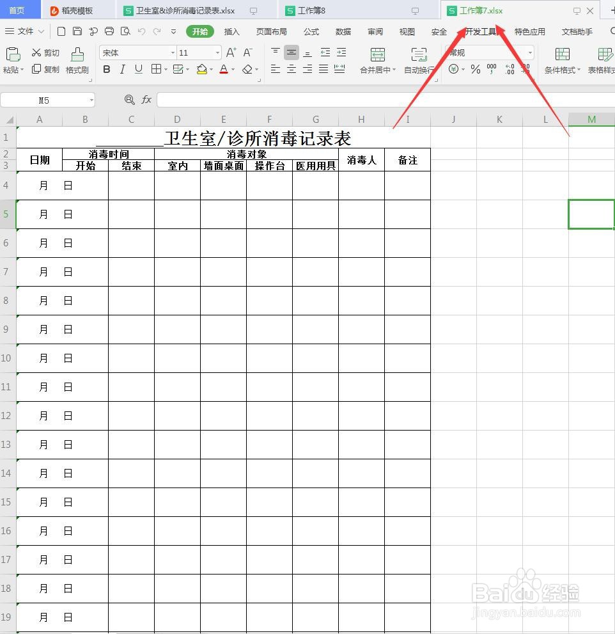Click the 剪切 cut icon
The width and height of the screenshot is (615, 634).
pos(38,52)
